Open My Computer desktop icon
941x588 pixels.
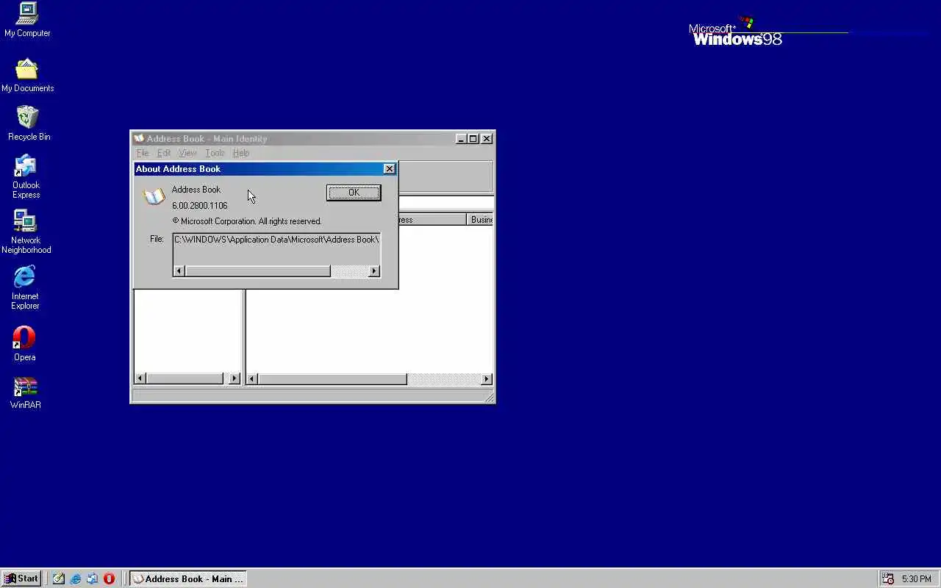point(27,21)
